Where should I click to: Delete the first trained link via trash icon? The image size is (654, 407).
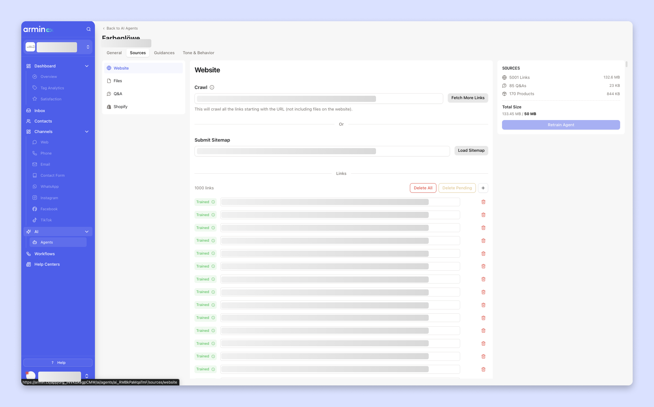tap(483, 202)
